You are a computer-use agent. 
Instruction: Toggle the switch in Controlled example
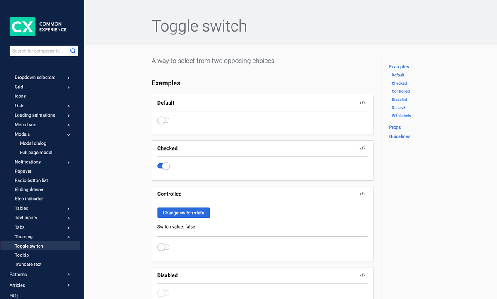164,248
